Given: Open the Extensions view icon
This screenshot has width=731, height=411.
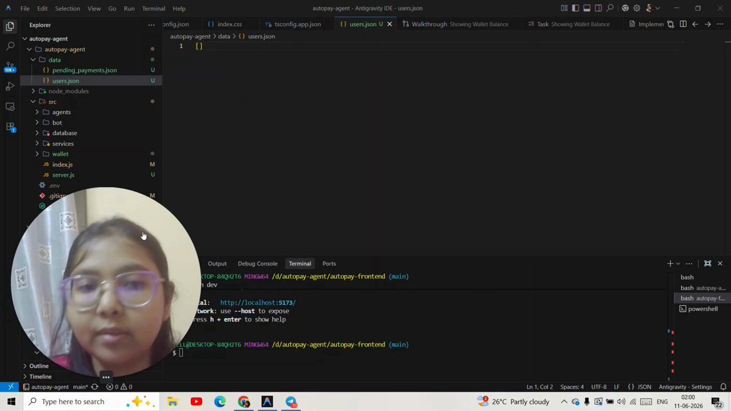Looking at the screenshot, I should click(x=10, y=127).
